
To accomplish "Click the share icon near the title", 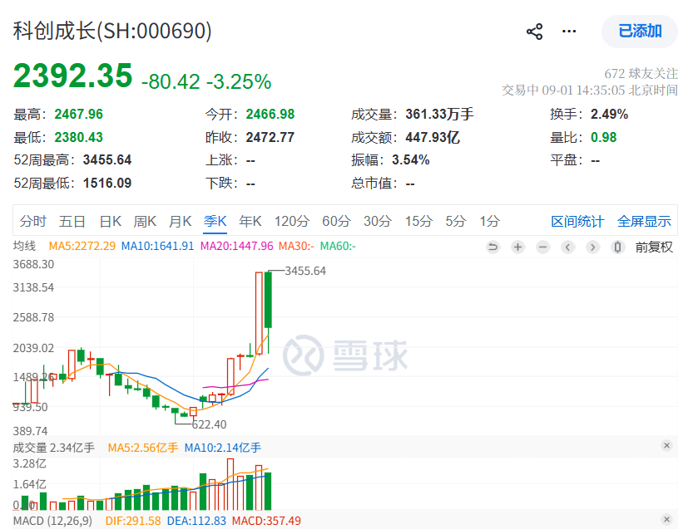I will pos(534,32).
